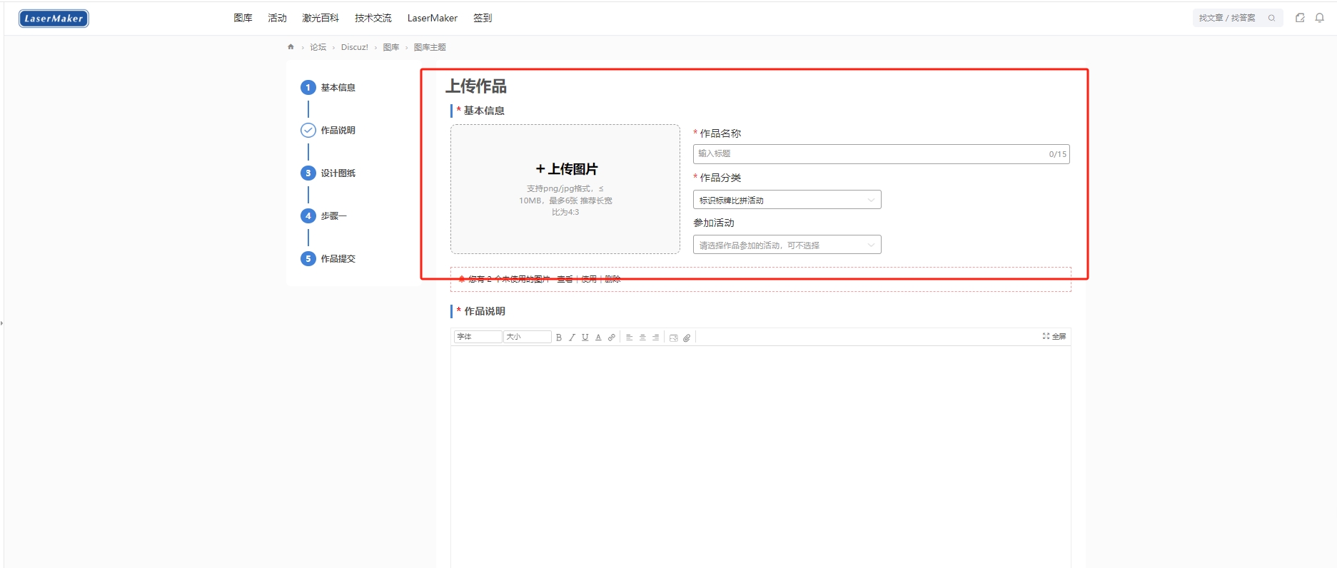Open the LaserMaker nav menu item
1337x568 pixels.
click(x=433, y=18)
